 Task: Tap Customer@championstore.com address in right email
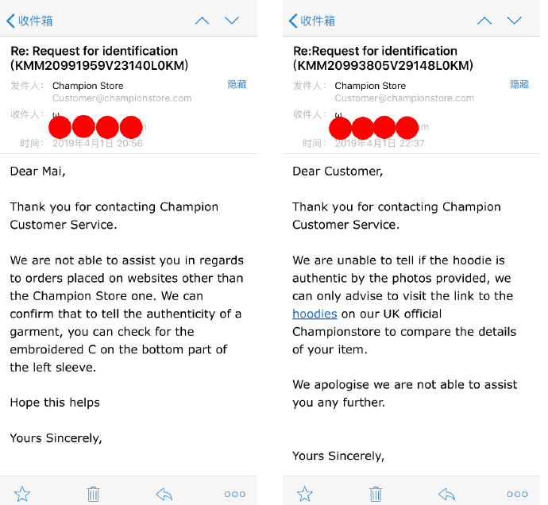[x=404, y=98]
